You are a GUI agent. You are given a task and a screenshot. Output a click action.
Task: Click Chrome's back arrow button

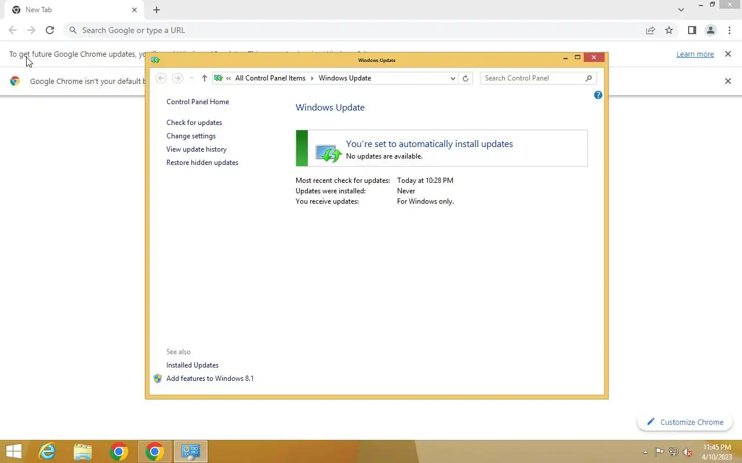(x=13, y=30)
